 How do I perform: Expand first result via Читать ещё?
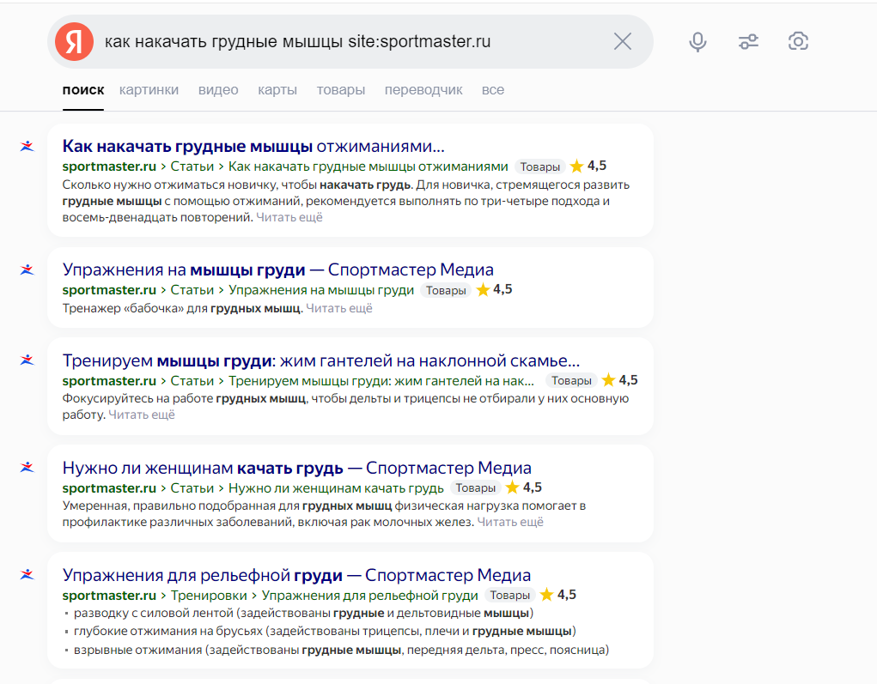289,217
